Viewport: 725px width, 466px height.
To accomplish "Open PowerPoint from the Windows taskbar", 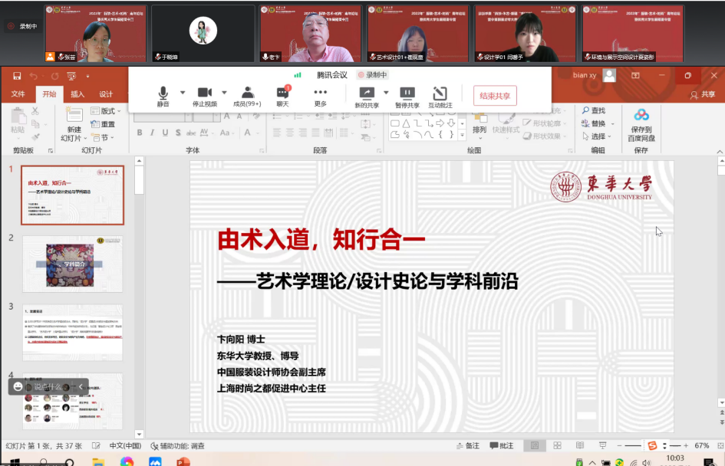I will point(183,461).
